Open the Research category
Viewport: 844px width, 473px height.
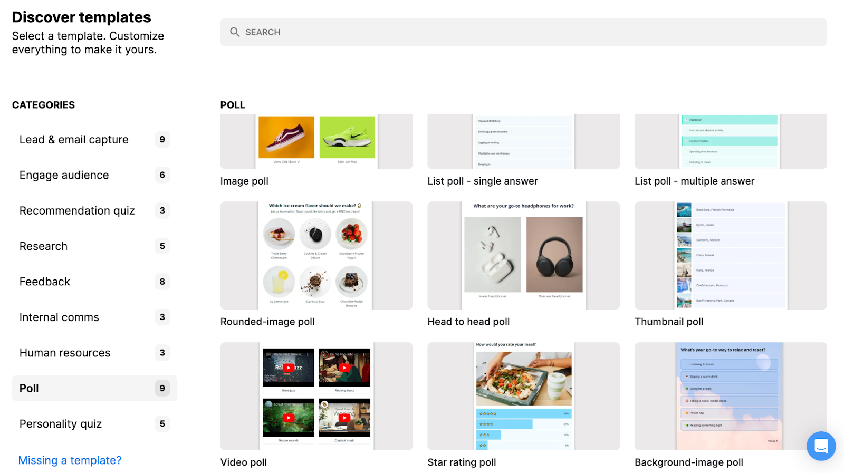pyautogui.click(x=43, y=246)
